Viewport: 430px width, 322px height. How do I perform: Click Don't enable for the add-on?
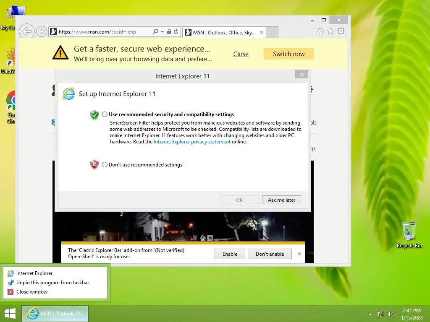pyautogui.click(x=270, y=254)
